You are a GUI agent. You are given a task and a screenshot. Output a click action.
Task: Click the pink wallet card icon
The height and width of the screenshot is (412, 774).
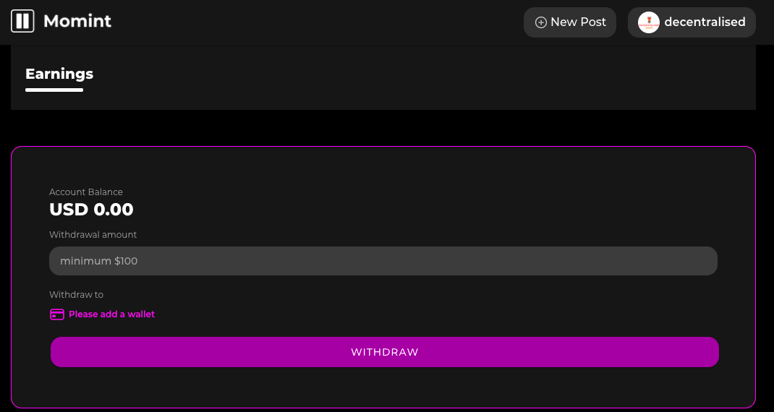click(x=57, y=314)
